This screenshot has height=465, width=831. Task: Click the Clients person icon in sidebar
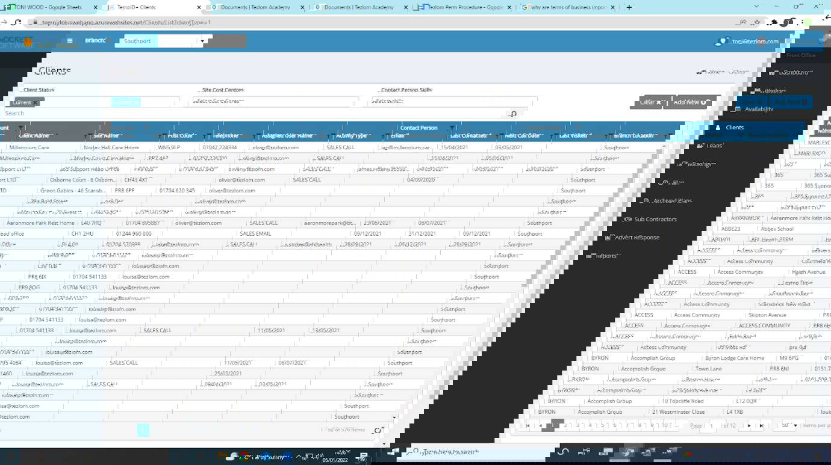[718, 128]
